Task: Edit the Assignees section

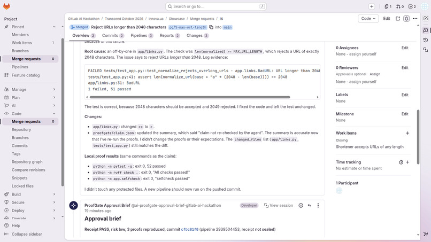Action: pyautogui.click(x=405, y=48)
